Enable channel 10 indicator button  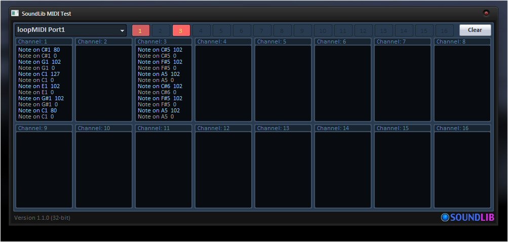(323, 30)
